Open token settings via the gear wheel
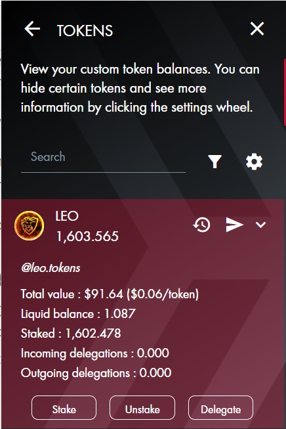 click(254, 162)
